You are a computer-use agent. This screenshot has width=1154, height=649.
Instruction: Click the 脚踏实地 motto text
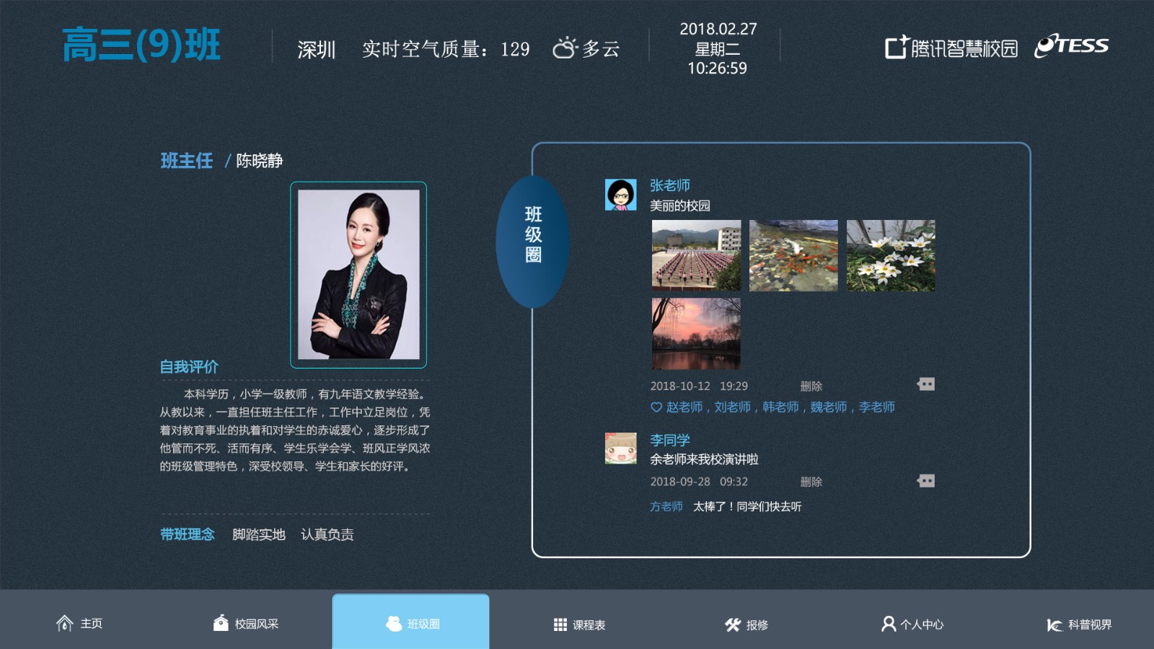pos(259,534)
